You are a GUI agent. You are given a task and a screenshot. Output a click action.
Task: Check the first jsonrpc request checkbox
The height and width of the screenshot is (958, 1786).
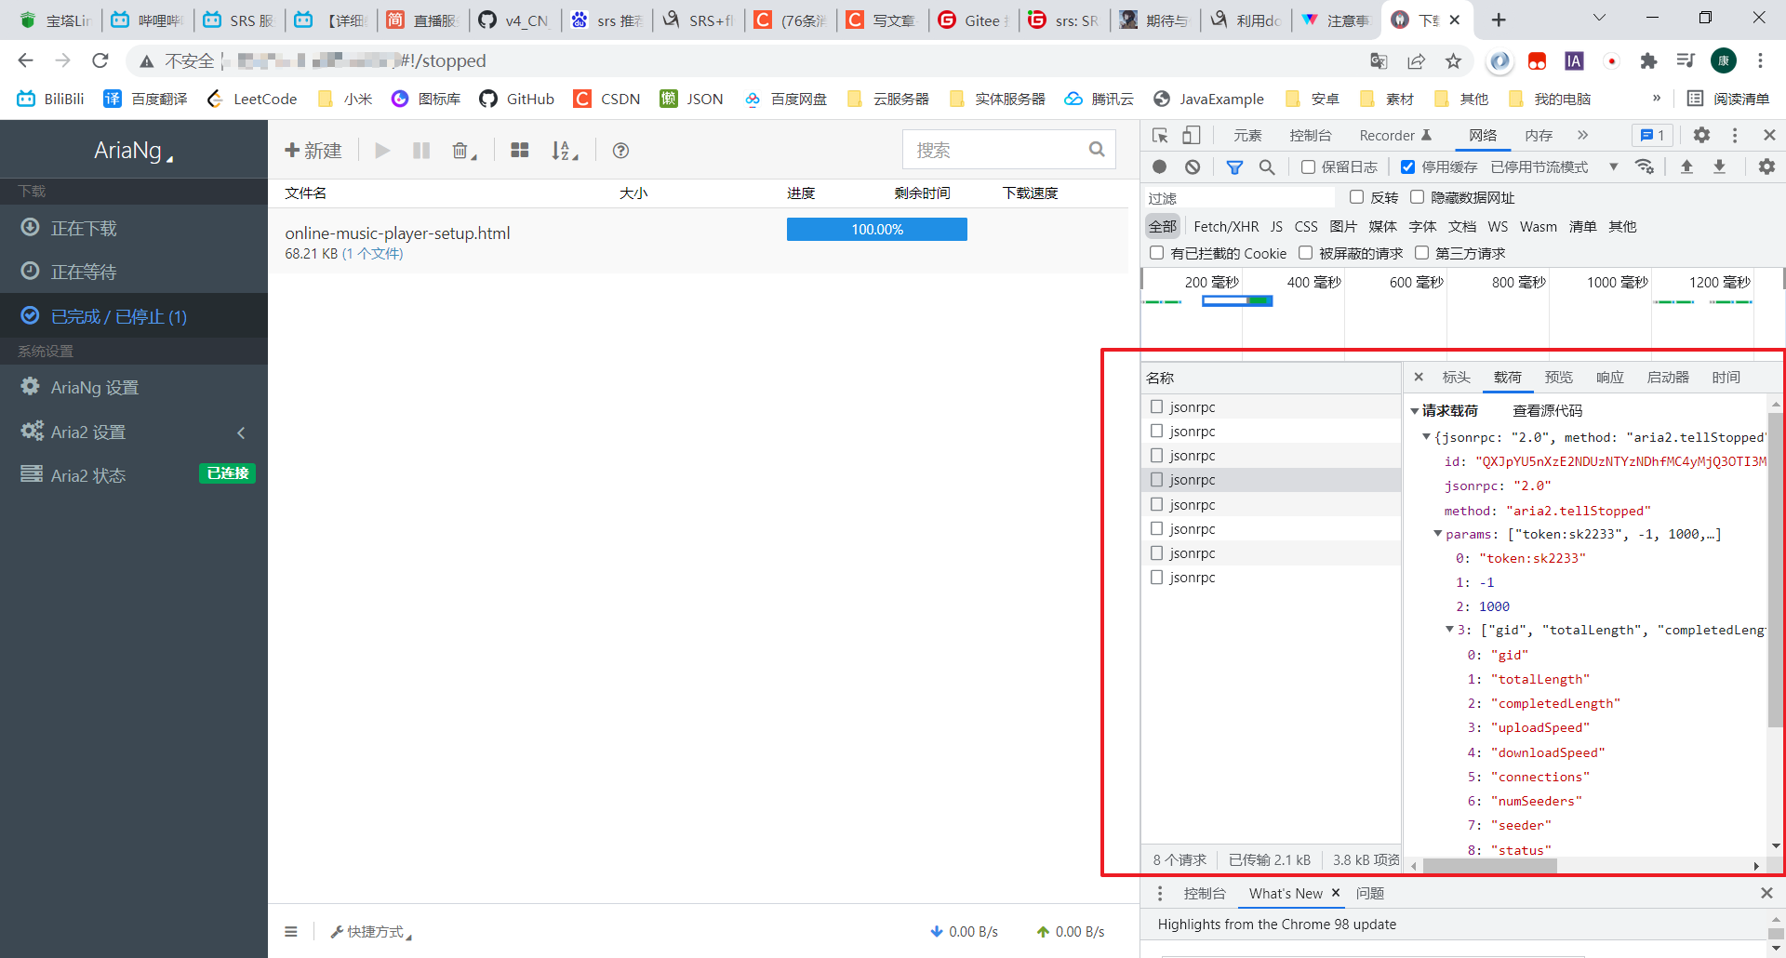(1156, 406)
